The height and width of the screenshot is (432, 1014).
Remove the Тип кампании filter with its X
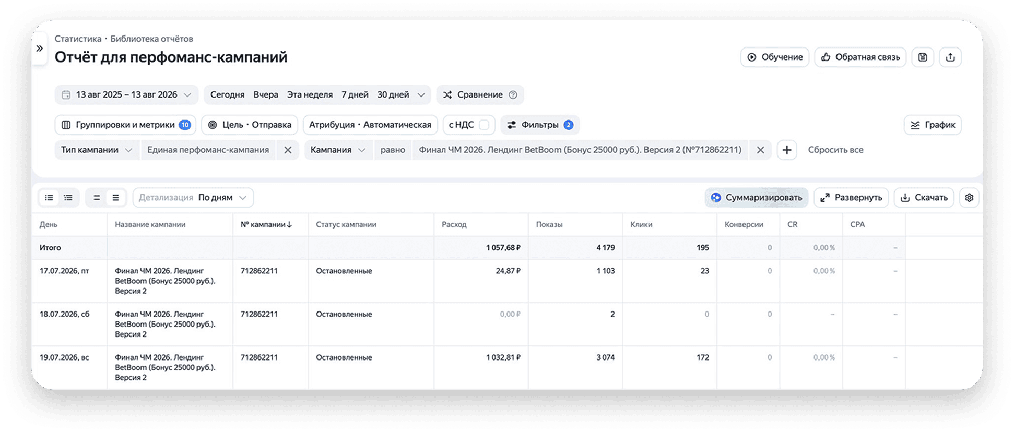click(x=288, y=150)
